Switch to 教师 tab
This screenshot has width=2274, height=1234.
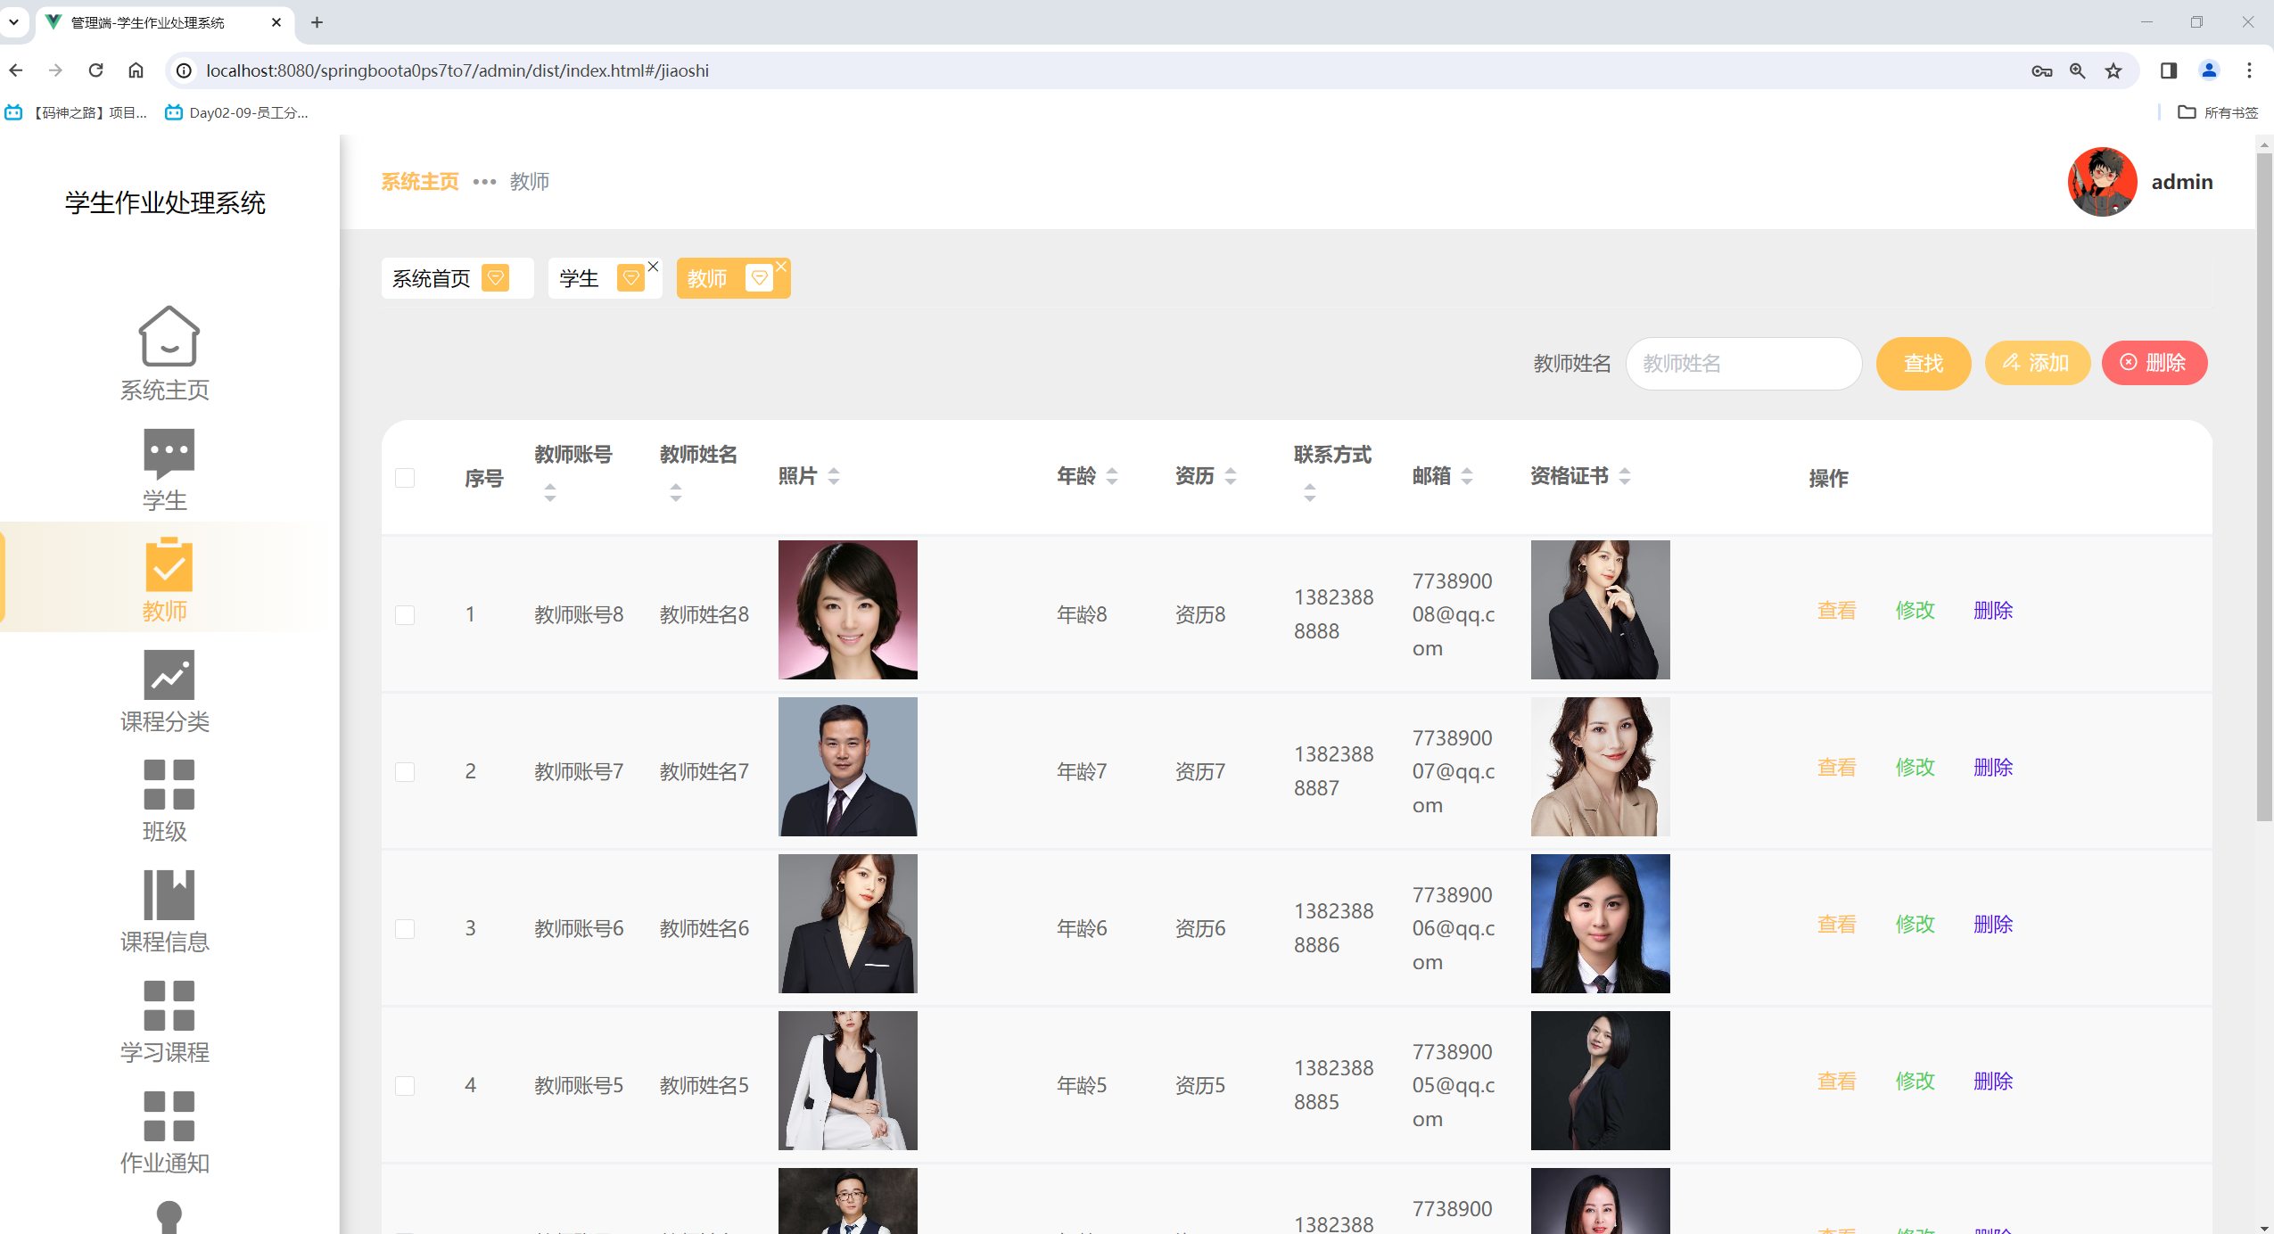click(x=733, y=278)
